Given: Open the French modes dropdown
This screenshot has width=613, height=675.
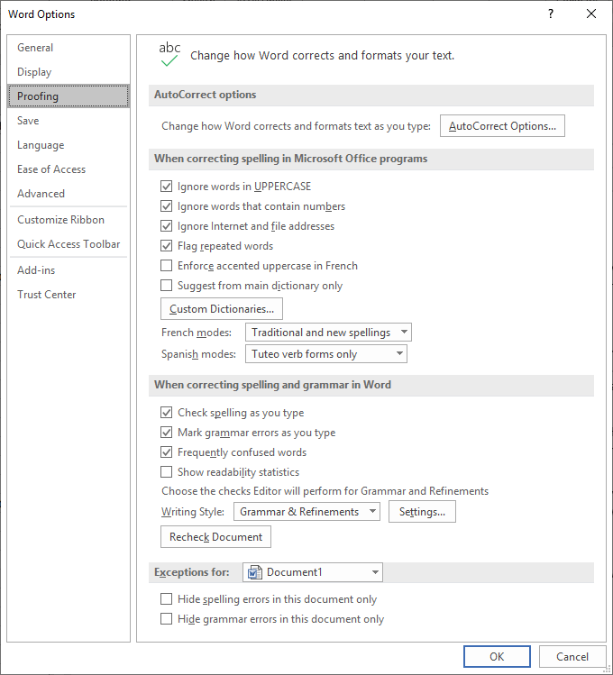Looking at the screenshot, I should tap(328, 333).
